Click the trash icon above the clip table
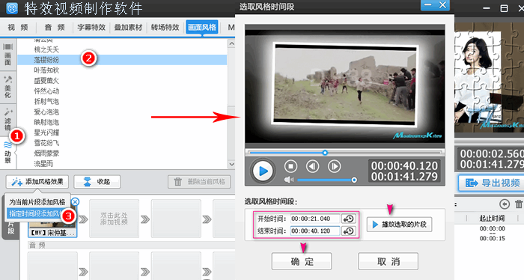 pyautogui.click(x=519, y=204)
